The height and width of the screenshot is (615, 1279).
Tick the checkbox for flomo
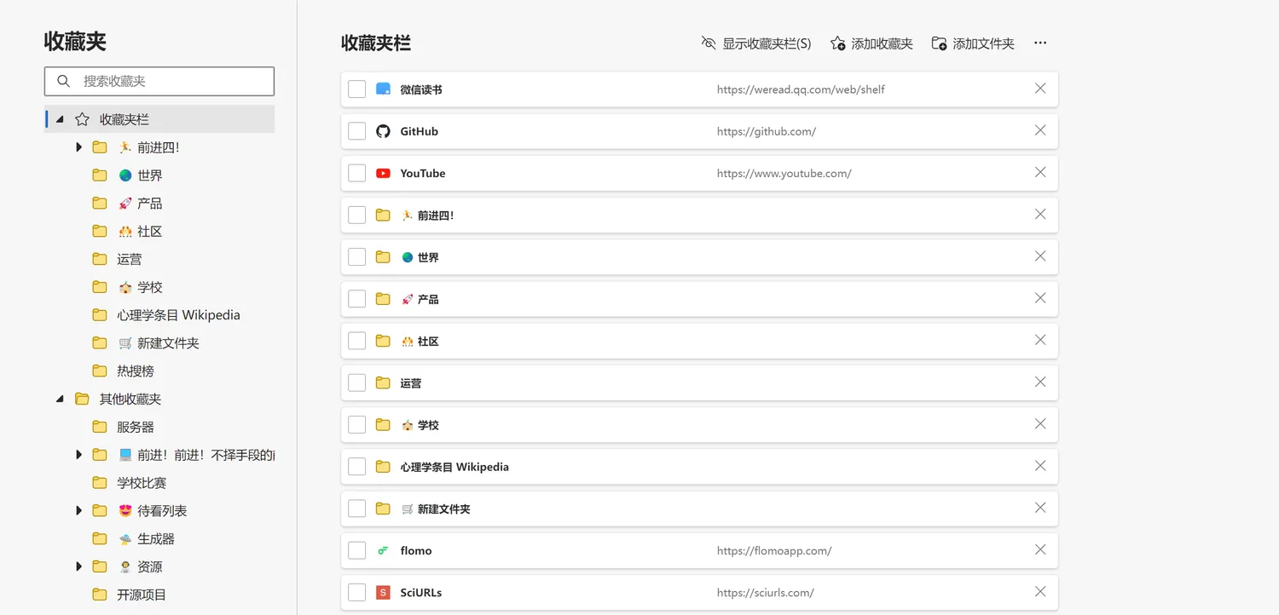point(357,550)
